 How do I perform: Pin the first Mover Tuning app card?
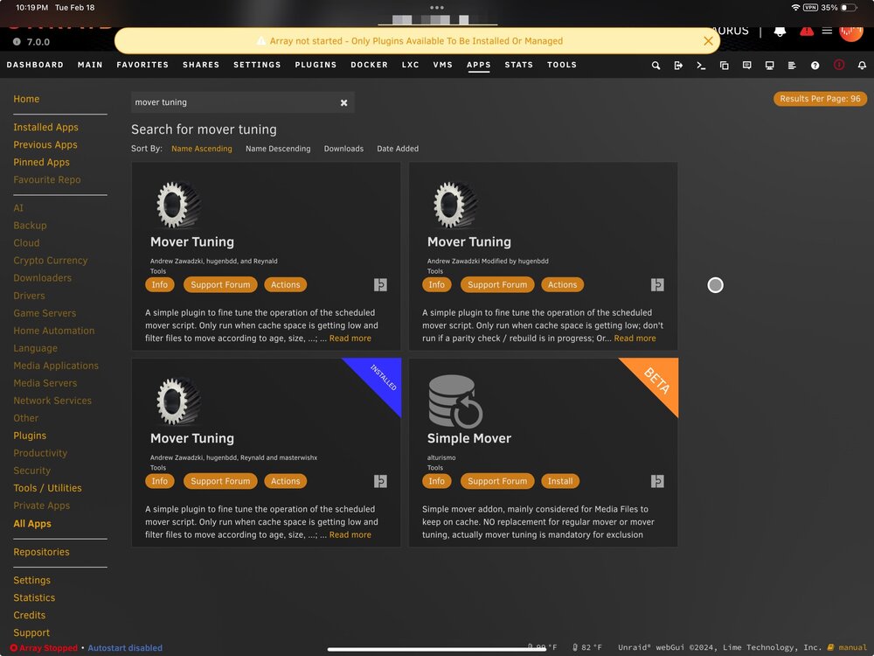(380, 285)
